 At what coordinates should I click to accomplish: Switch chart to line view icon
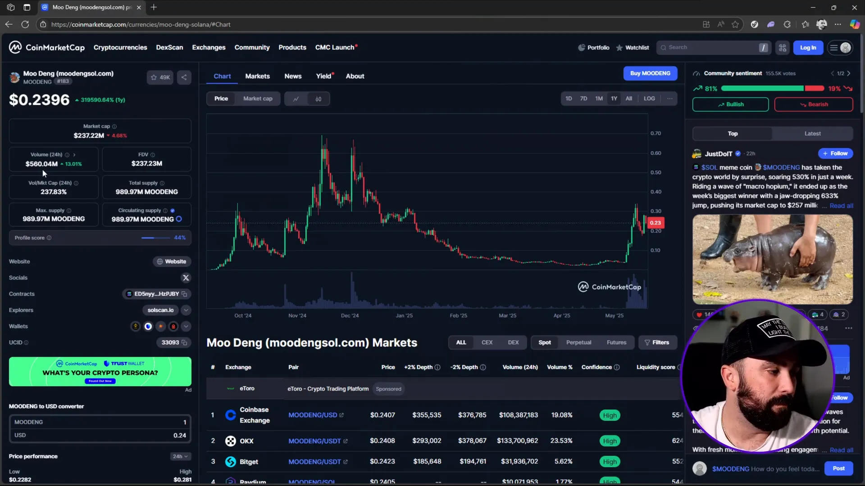pyautogui.click(x=296, y=99)
